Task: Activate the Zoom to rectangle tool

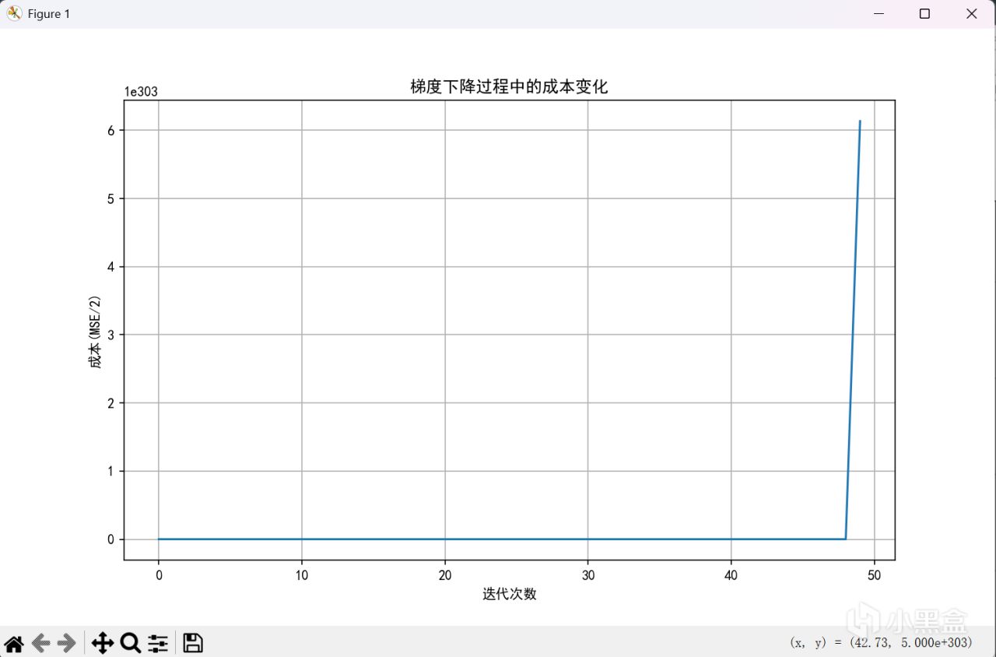Action: pyautogui.click(x=131, y=643)
